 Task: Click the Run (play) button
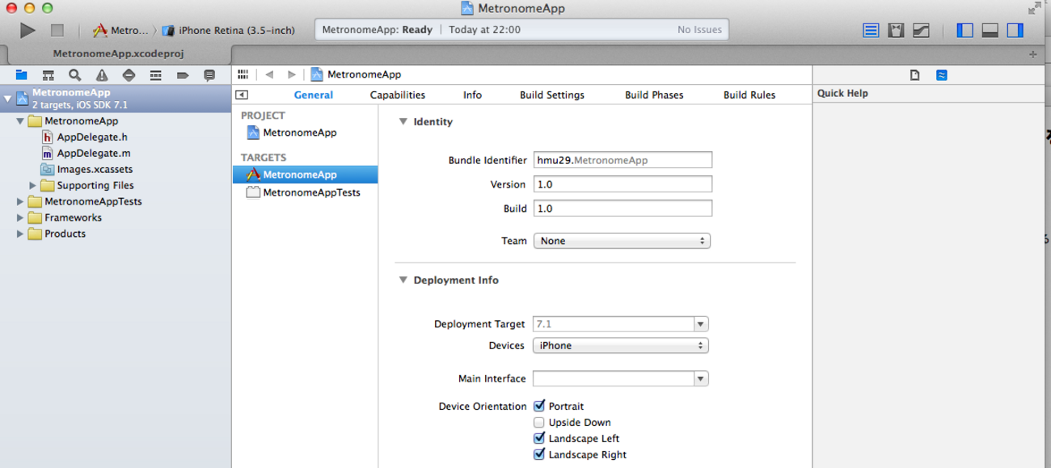coord(27,31)
